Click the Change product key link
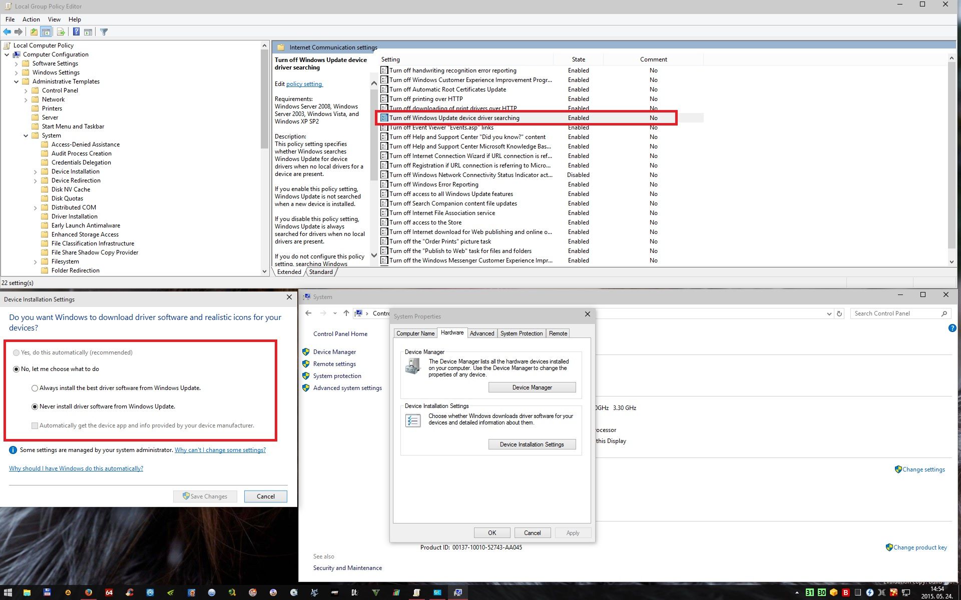The image size is (961, 600). pos(920,547)
